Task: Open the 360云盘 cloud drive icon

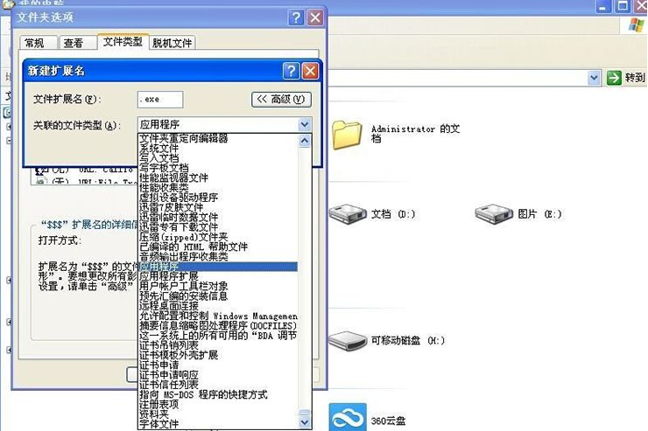Action: coord(347,417)
